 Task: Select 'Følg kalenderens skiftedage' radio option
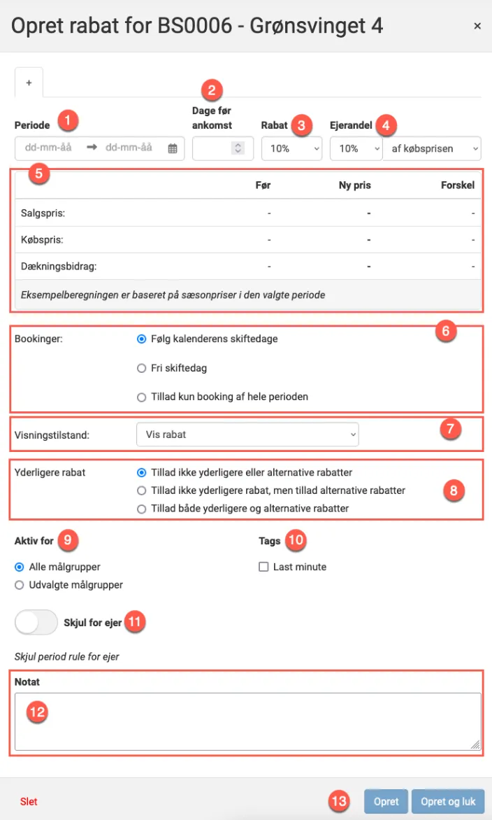point(142,339)
